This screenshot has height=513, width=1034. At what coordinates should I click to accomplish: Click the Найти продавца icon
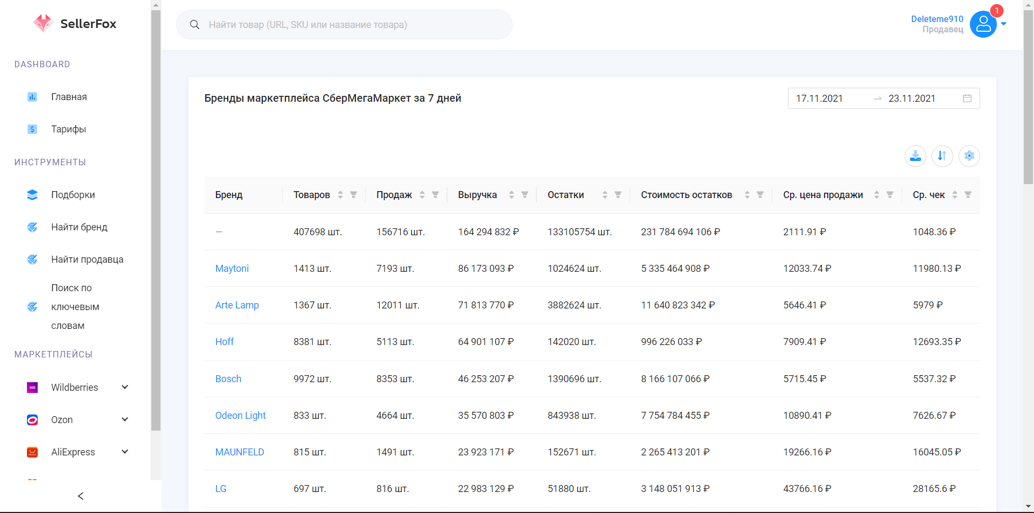point(32,259)
